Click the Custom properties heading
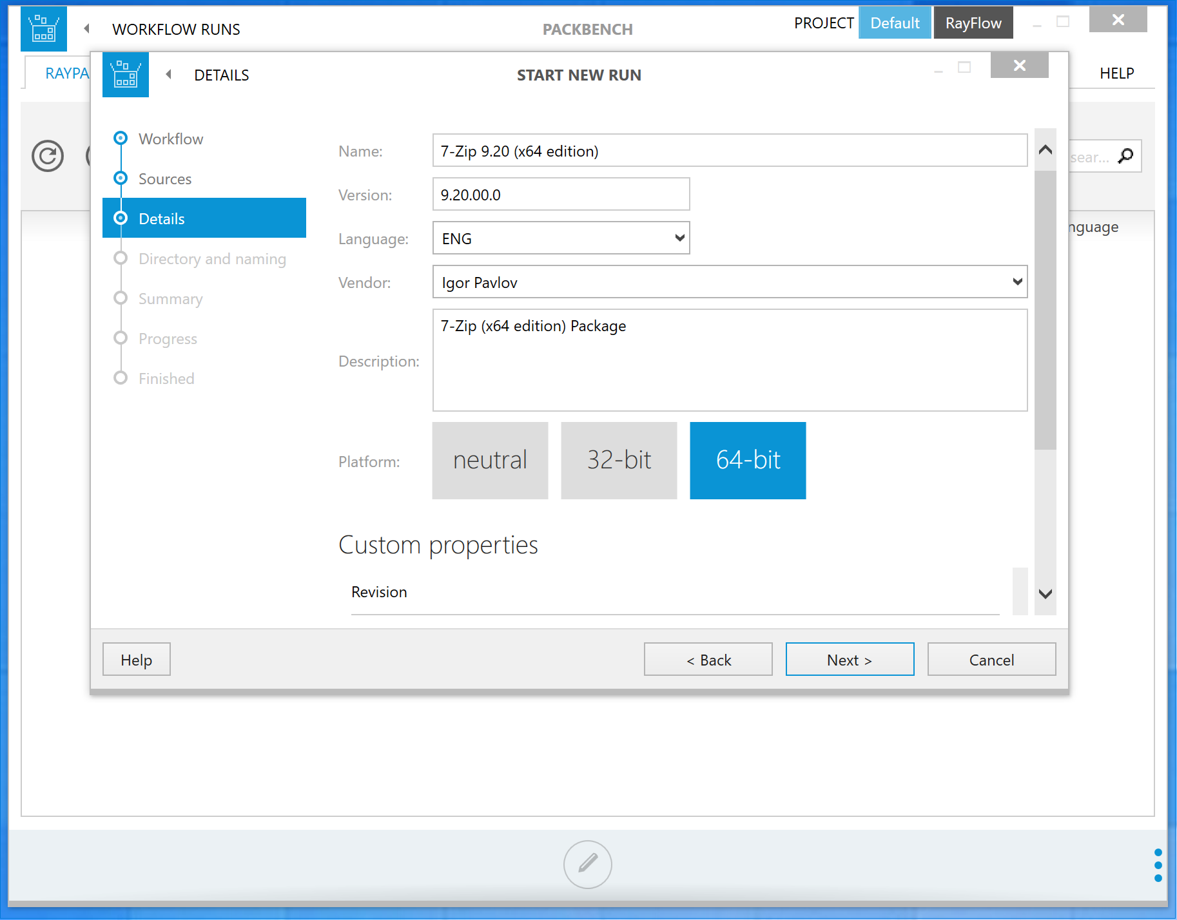Screen dimensions: 1177x920 [438, 546]
